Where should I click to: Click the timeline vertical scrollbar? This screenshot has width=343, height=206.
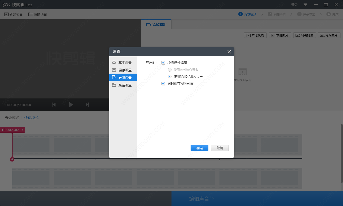coord(341,153)
